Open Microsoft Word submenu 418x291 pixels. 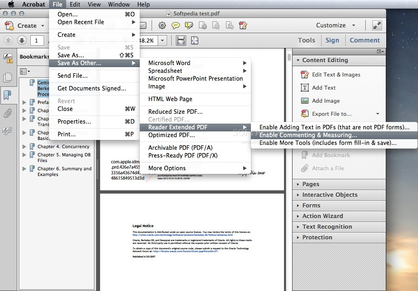pyautogui.click(x=195, y=63)
